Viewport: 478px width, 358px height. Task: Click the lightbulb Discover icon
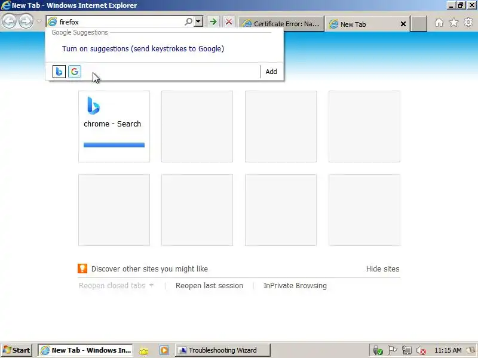pyautogui.click(x=82, y=268)
